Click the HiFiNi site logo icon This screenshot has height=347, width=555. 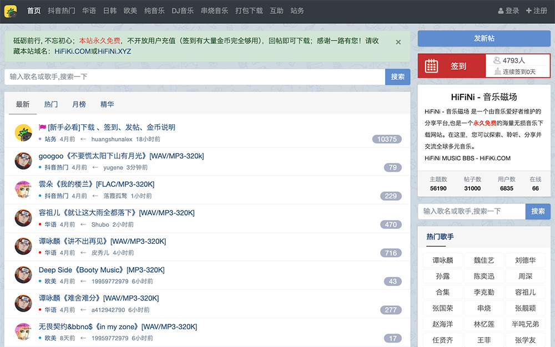(10, 11)
